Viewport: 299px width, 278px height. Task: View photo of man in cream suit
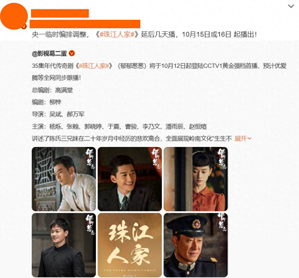(x=64, y=179)
